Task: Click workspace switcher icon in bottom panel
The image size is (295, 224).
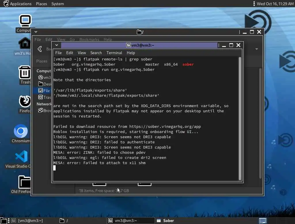Action: pyautogui.click(x=263, y=221)
